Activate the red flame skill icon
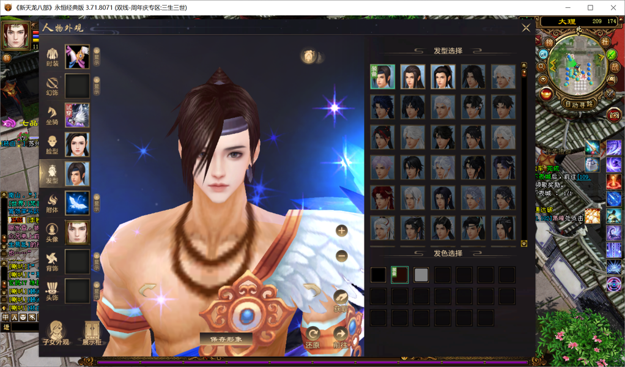The image size is (625, 367). click(614, 180)
